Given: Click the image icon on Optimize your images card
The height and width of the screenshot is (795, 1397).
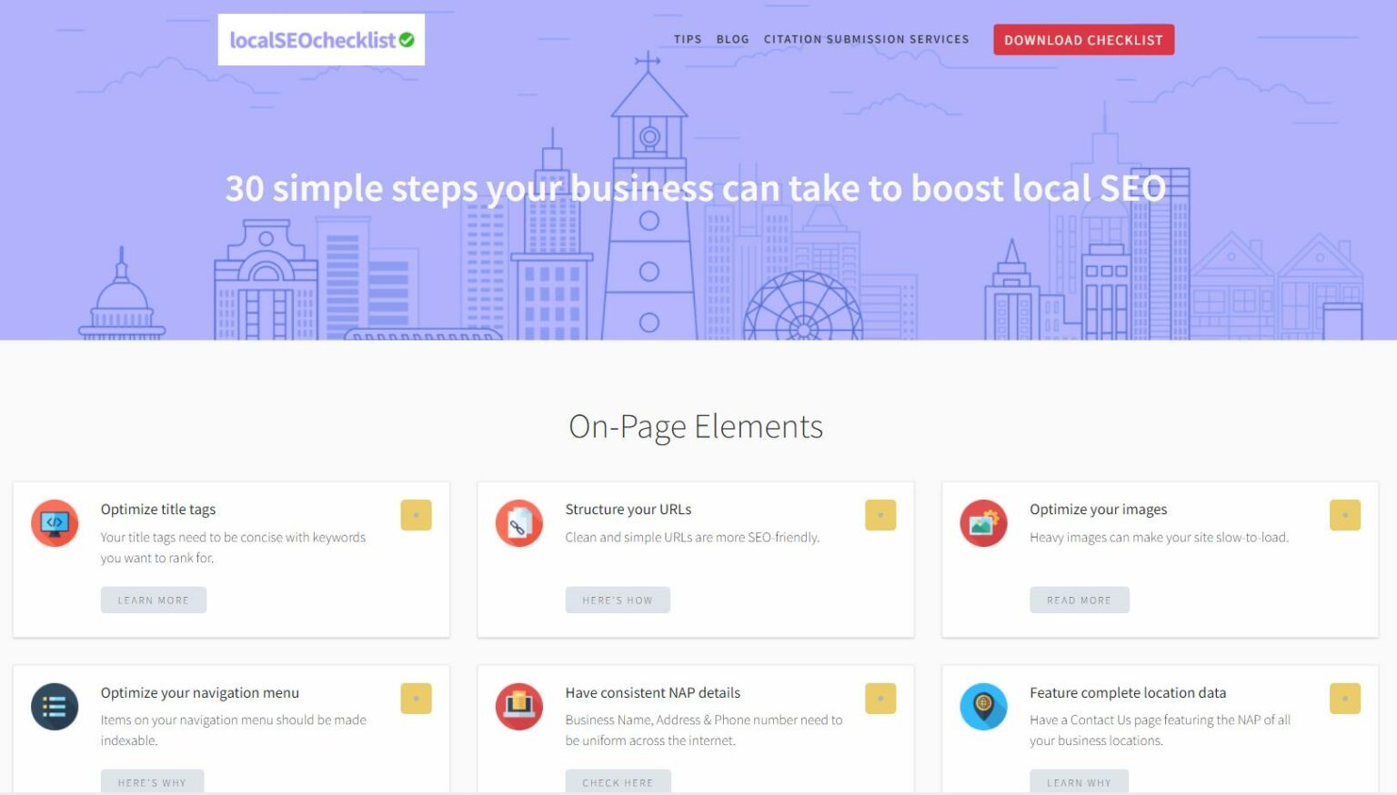Looking at the screenshot, I should (x=983, y=523).
